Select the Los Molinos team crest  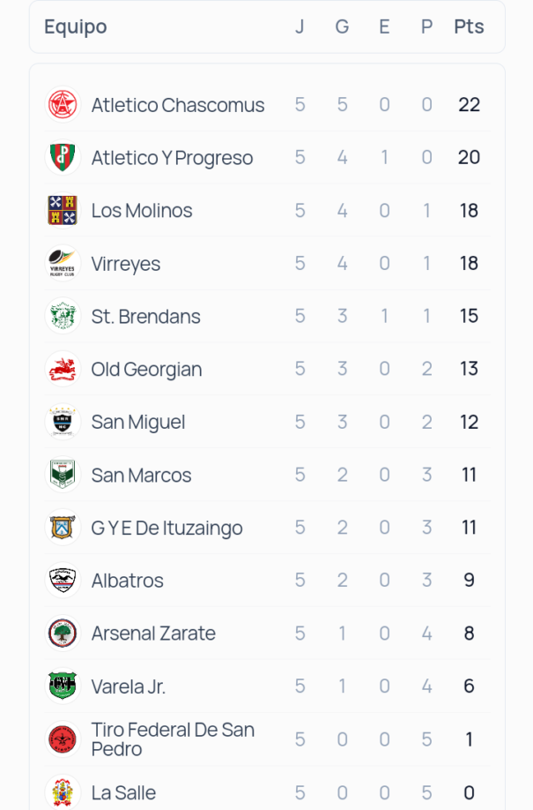click(63, 210)
